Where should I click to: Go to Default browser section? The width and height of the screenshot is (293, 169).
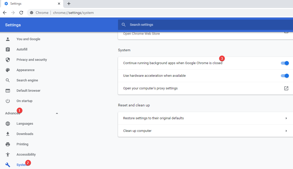tap(28, 91)
